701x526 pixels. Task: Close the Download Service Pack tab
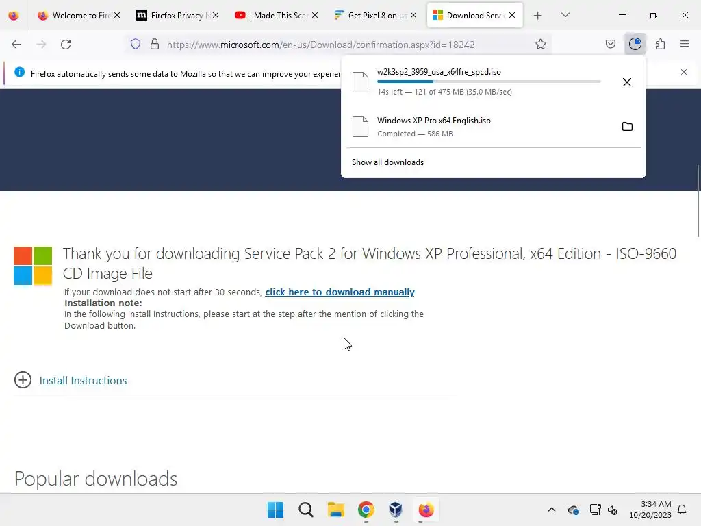(x=512, y=16)
